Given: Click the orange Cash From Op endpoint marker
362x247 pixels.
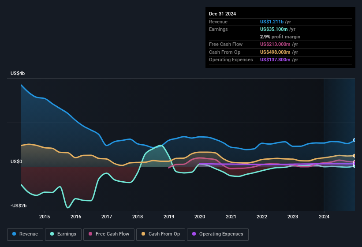Looking at the screenshot, I should pyautogui.click(x=355, y=156).
